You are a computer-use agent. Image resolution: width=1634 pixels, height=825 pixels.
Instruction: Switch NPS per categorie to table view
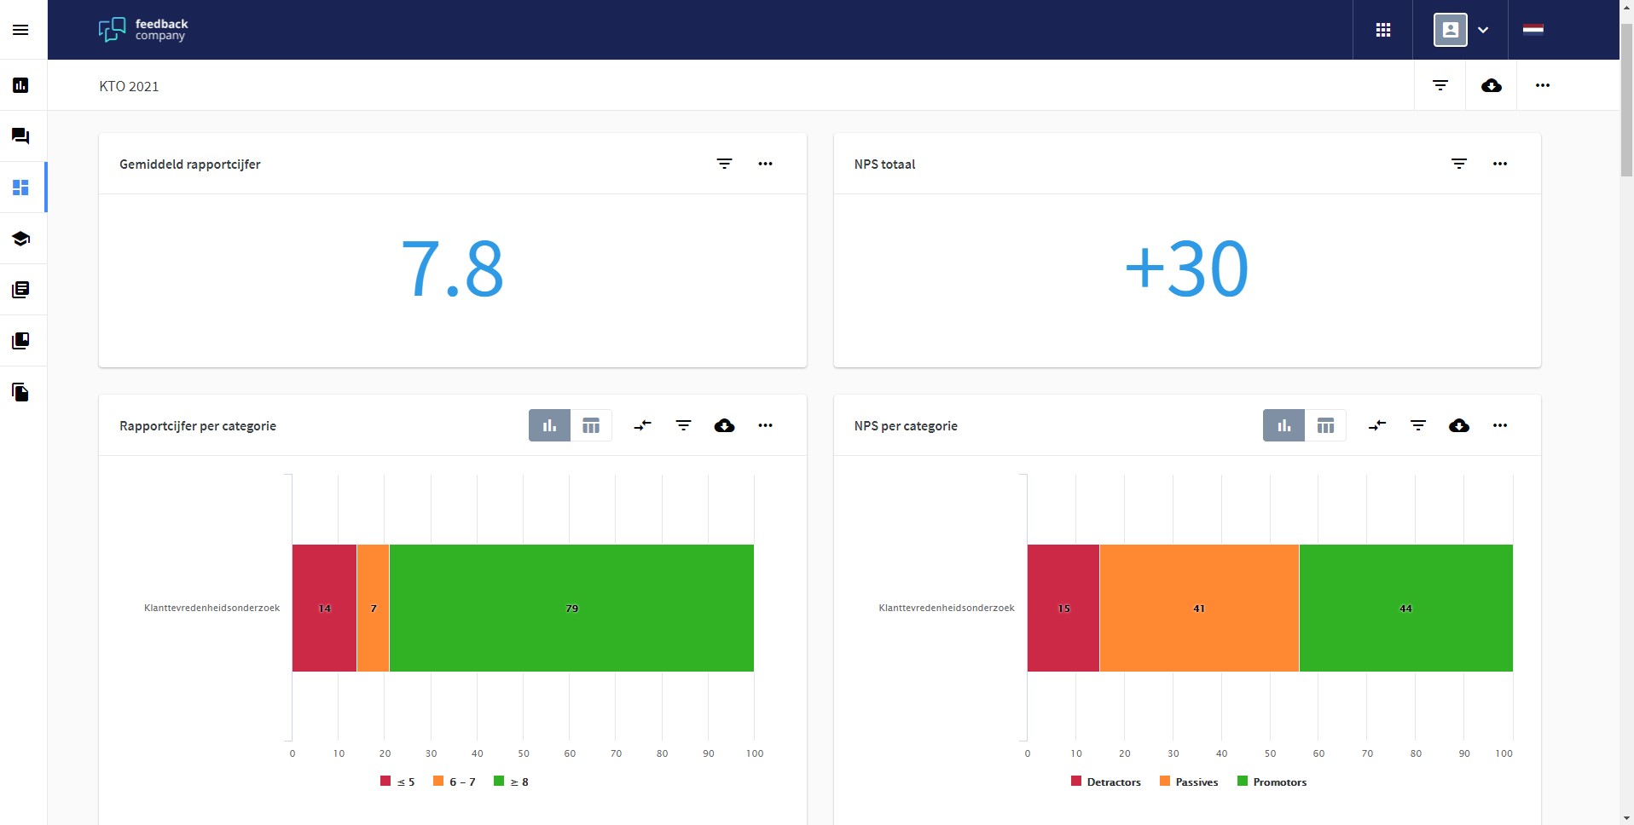pyautogui.click(x=1325, y=425)
